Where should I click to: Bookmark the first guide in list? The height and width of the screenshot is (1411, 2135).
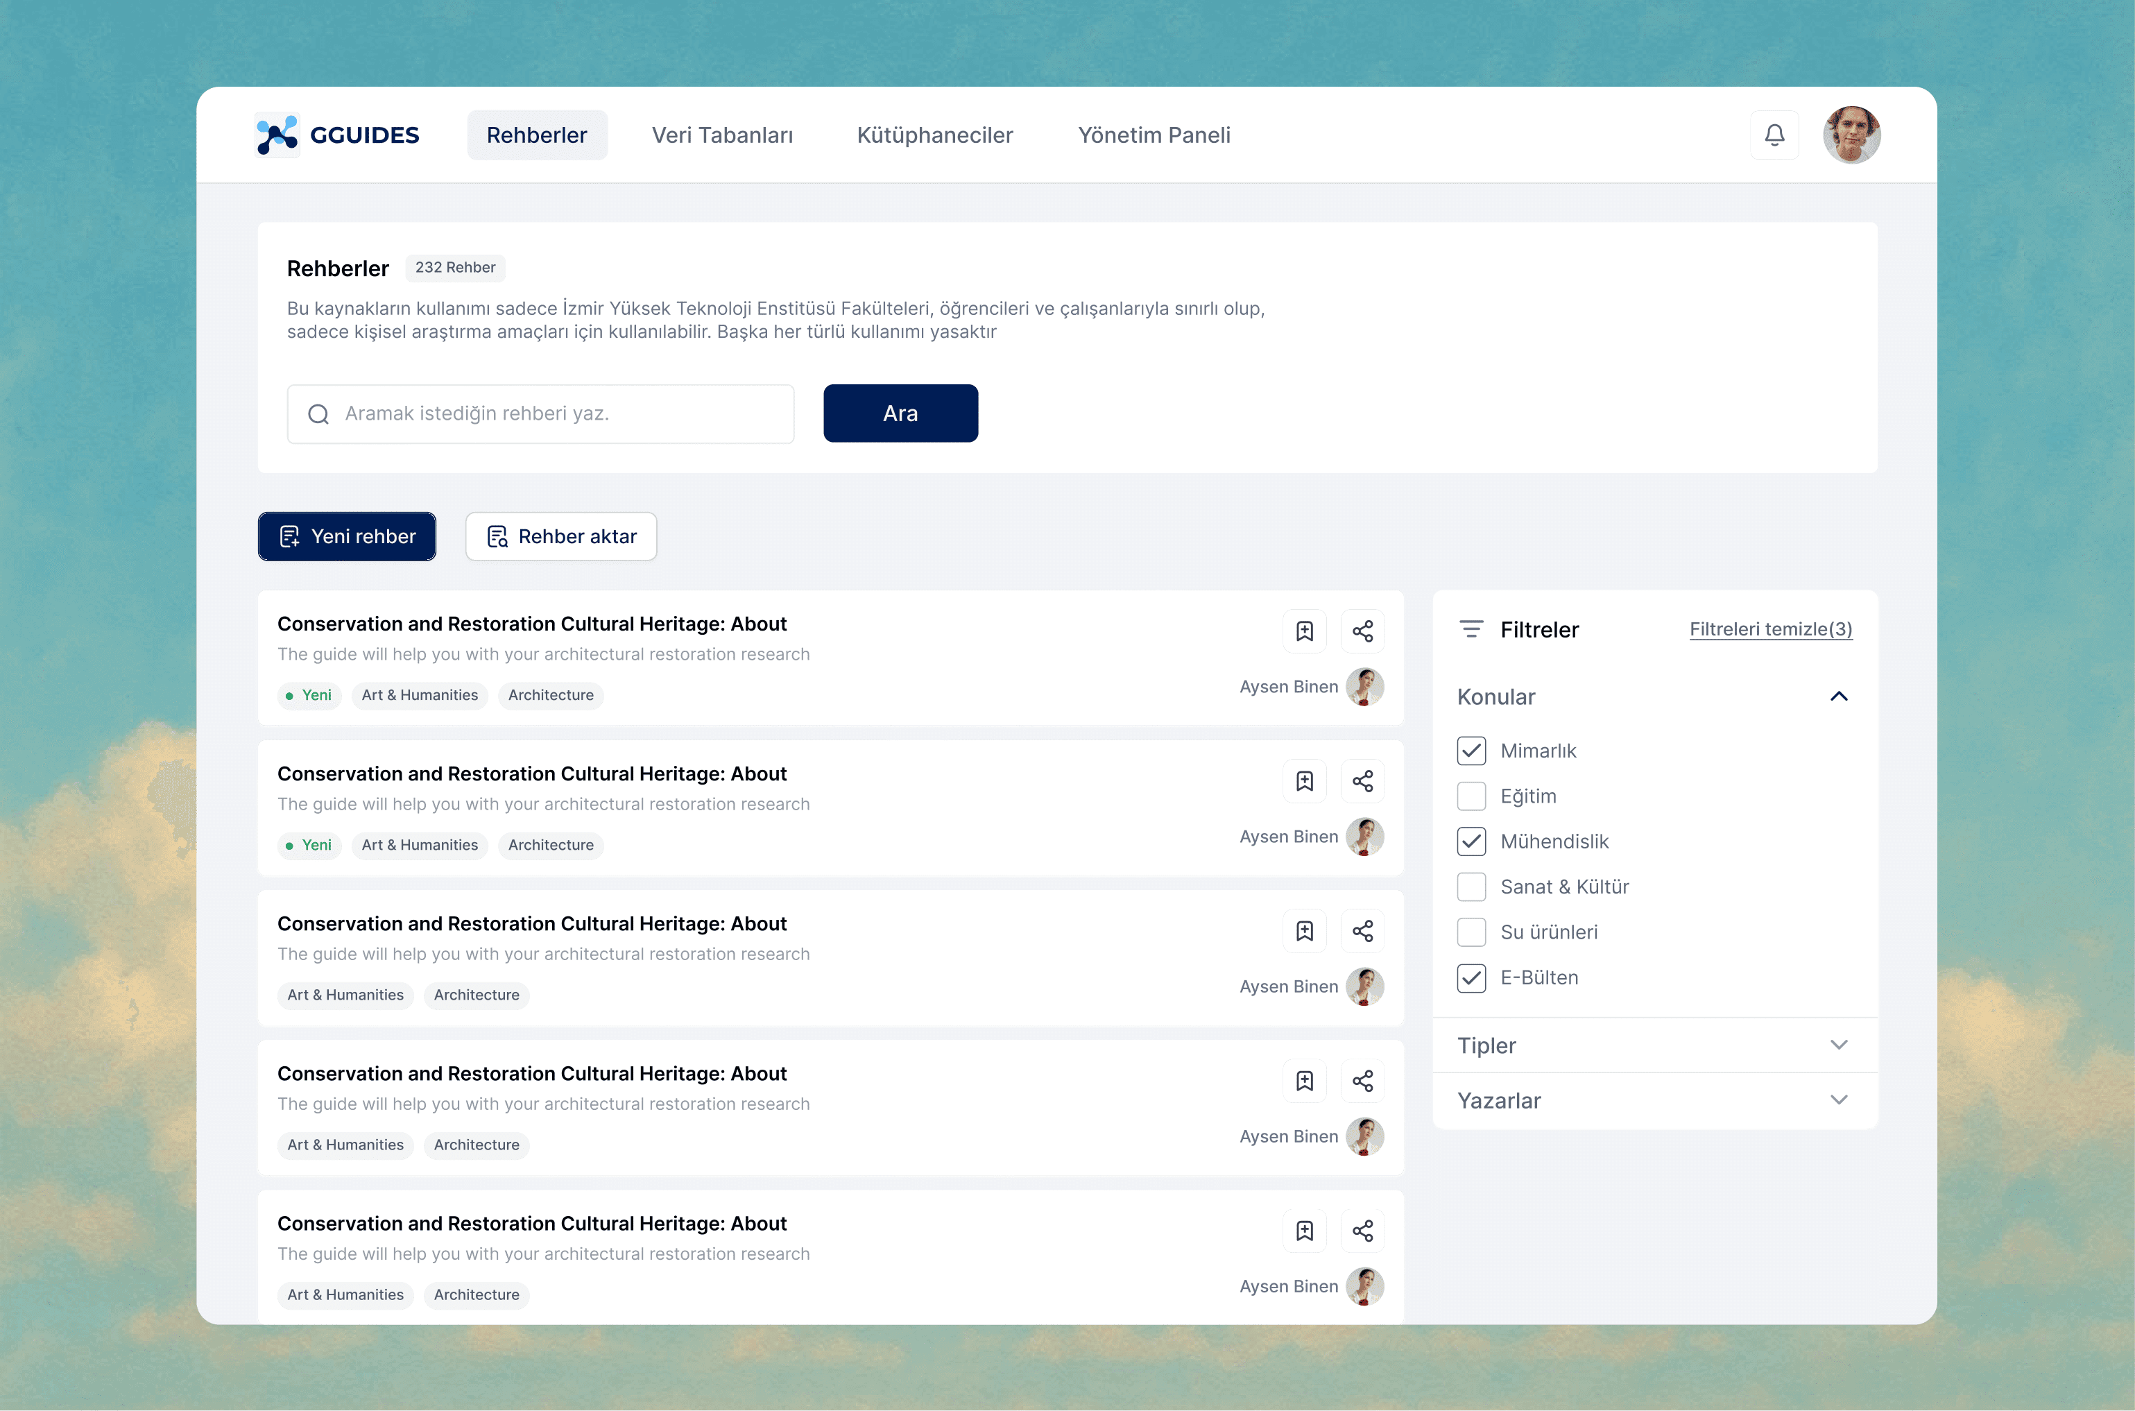[1303, 631]
